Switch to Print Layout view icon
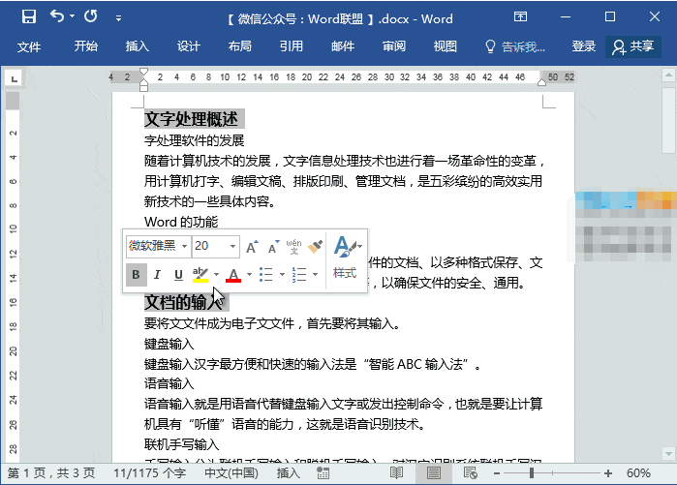The image size is (677, 485). [x=434, y=473]
